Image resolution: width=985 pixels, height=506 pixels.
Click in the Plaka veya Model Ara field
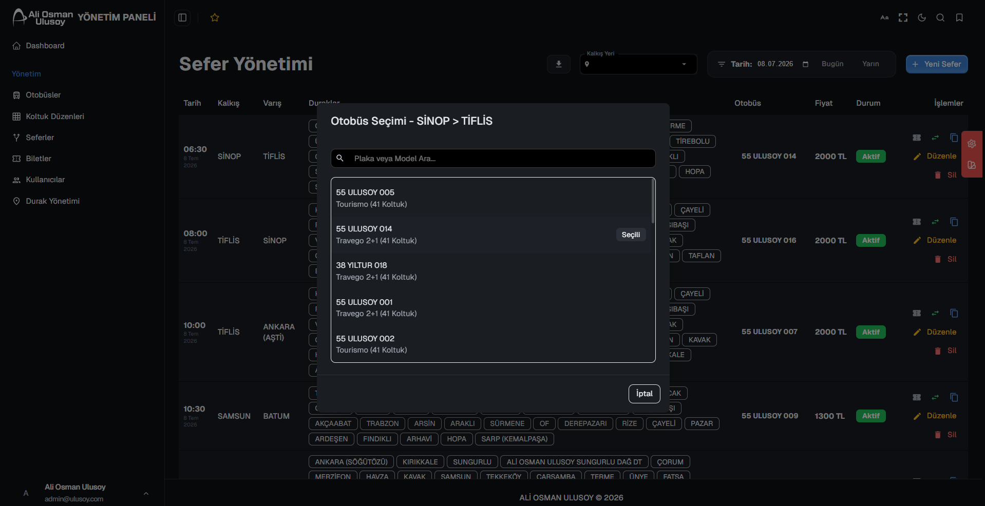tap(493, 159)
